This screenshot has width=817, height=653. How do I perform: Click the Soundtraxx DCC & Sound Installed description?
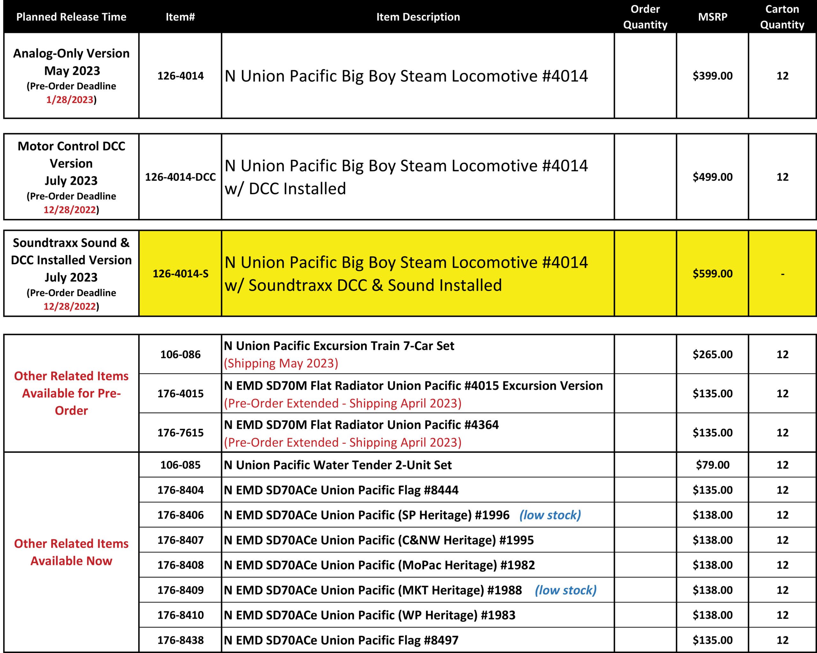pos(406,274)
